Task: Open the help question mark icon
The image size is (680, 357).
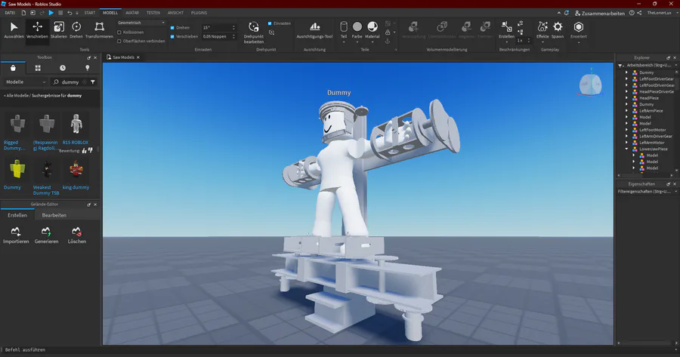Action: click(x=632, y=13)
